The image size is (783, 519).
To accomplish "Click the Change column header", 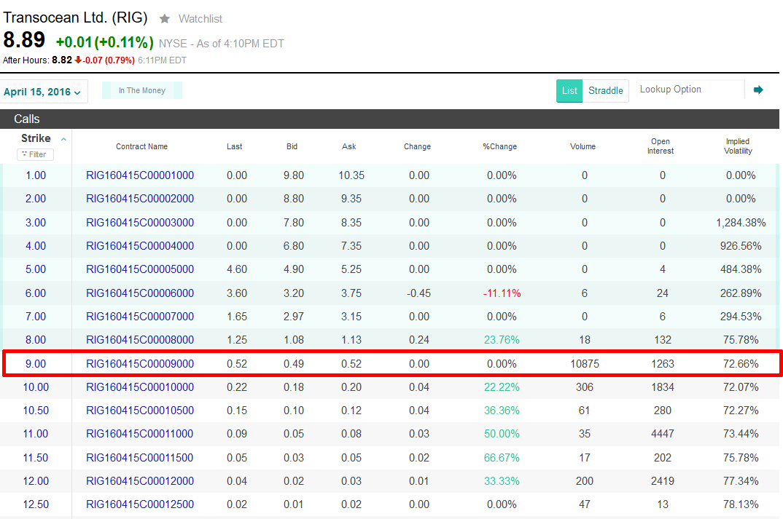I will (418, 146).
